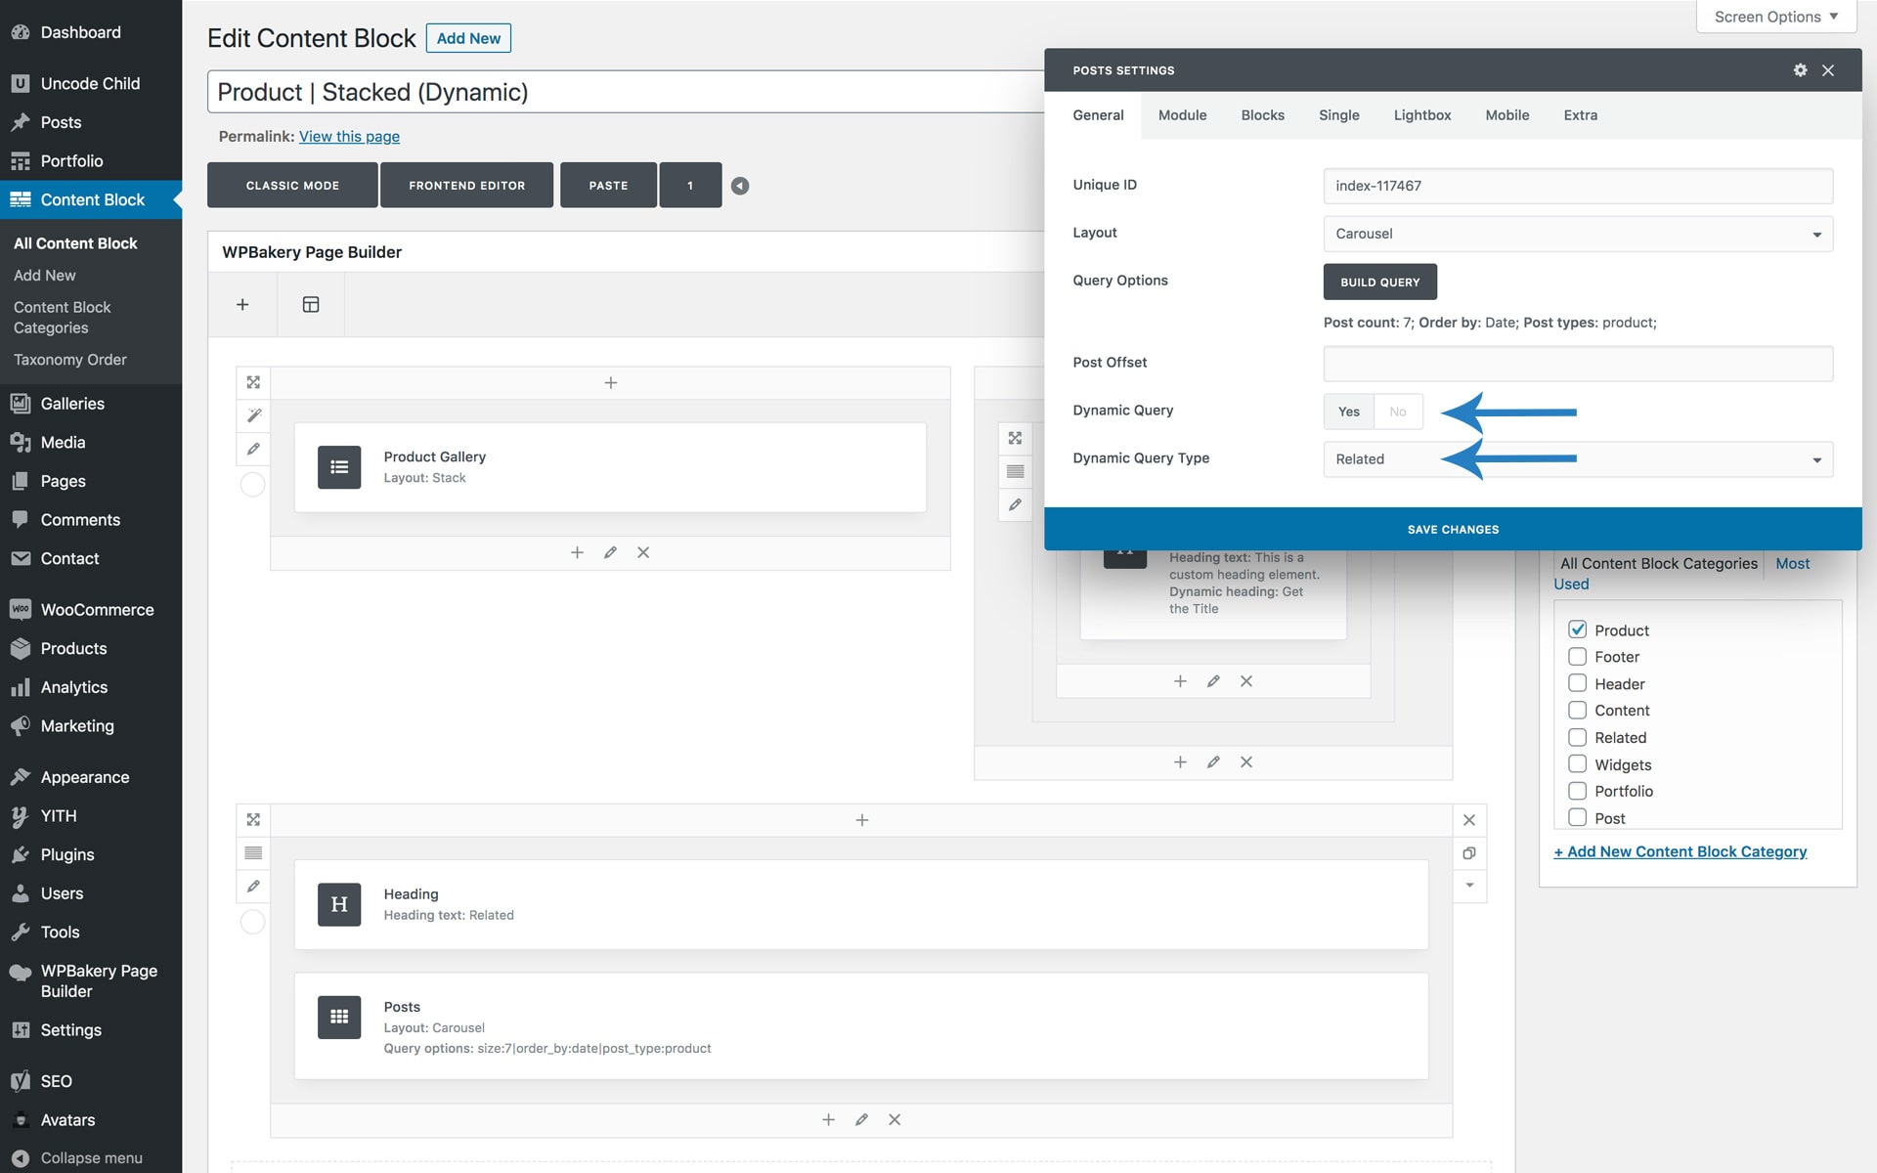Click fullscreen expand icon of first row
The height and width of the screenshot is (1173, 1877).
tap(253, 382)
